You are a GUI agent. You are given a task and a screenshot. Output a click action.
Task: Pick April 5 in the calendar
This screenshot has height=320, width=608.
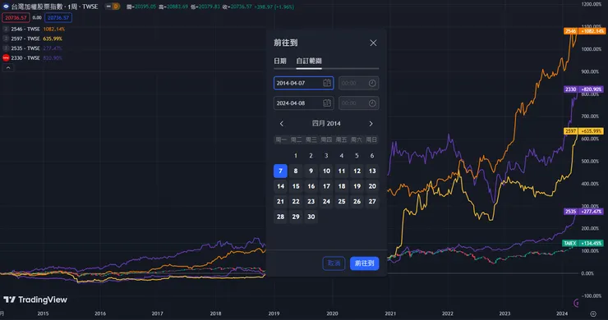click(x=357, y=156)
